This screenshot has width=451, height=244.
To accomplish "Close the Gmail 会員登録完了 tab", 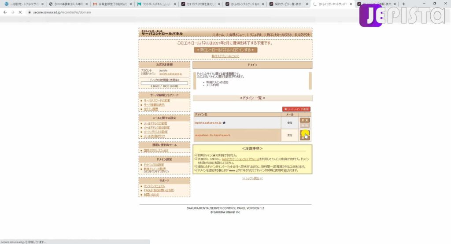I will [131, 4].
